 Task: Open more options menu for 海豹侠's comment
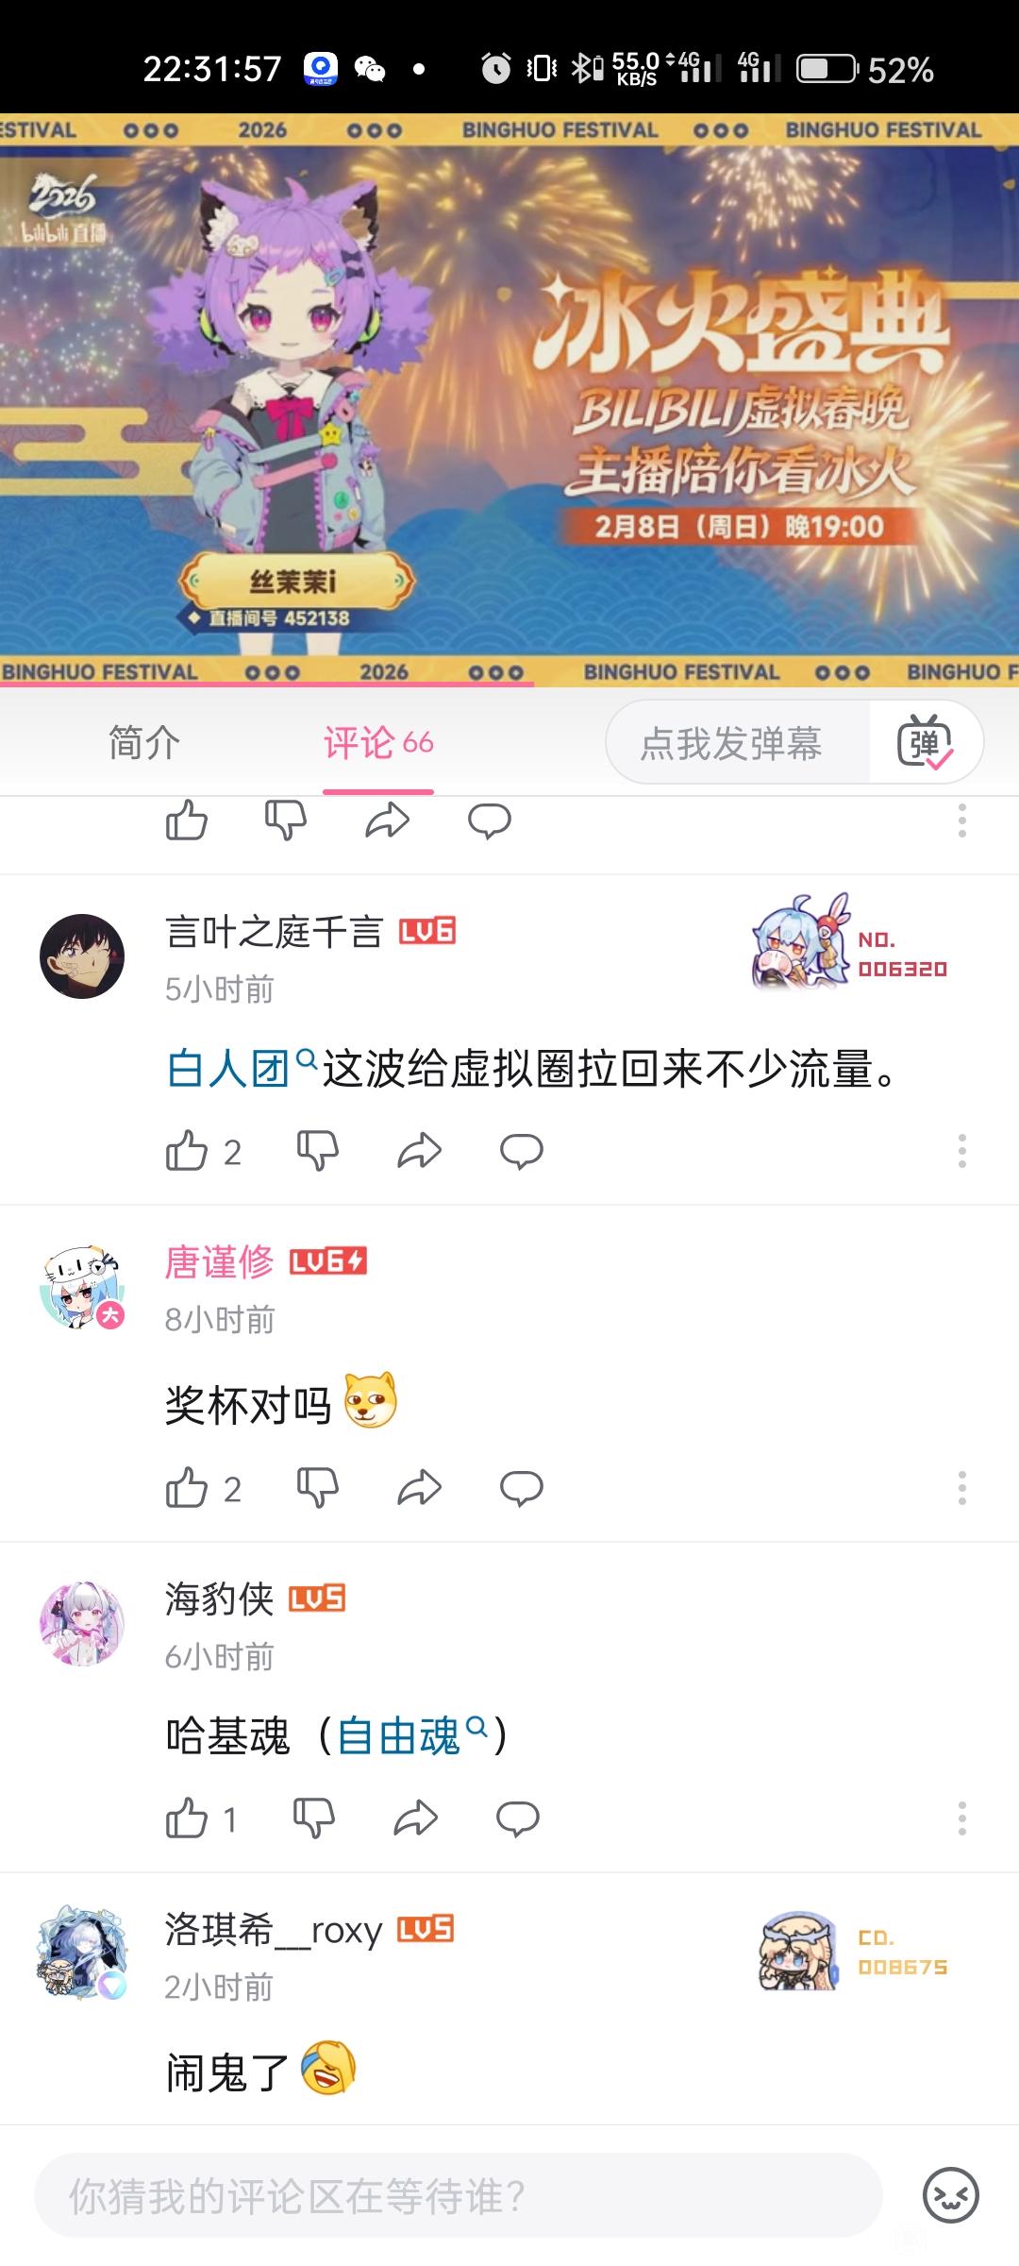tap(962, 1818)
